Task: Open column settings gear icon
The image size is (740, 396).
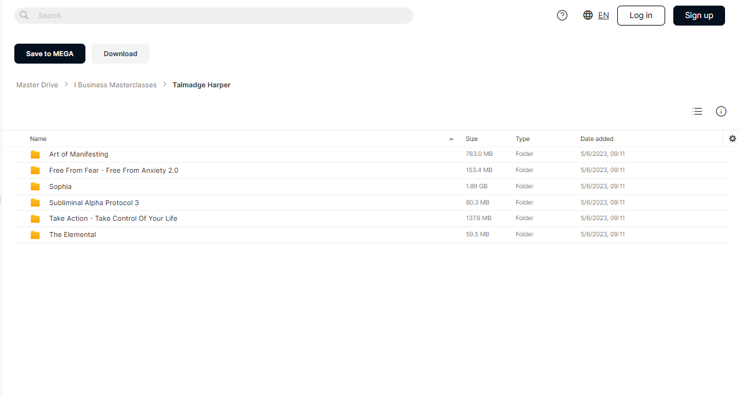Action: point(733,138)
